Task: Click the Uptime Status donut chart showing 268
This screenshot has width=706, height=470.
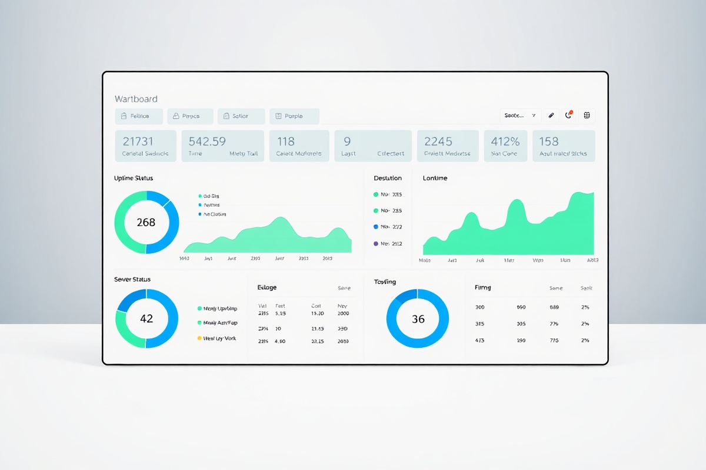Action: click(x=146, y=222)
